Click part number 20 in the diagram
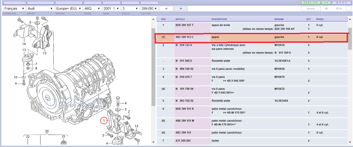This screenshot has width=353, height=147. click(x=47, y=131)
